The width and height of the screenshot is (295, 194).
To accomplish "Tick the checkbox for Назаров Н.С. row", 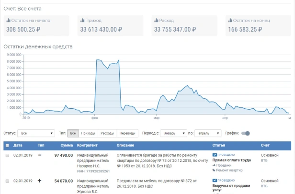I will point(7,155).
